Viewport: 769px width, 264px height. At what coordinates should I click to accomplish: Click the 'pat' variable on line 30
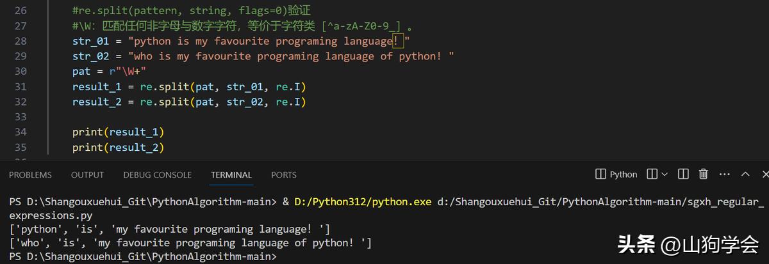82,71
